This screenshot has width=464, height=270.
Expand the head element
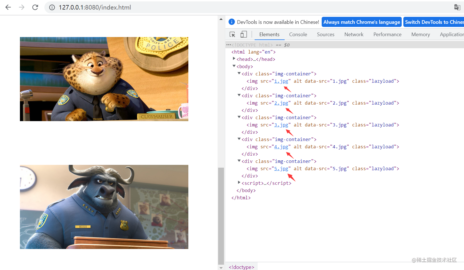pos(234,59)
